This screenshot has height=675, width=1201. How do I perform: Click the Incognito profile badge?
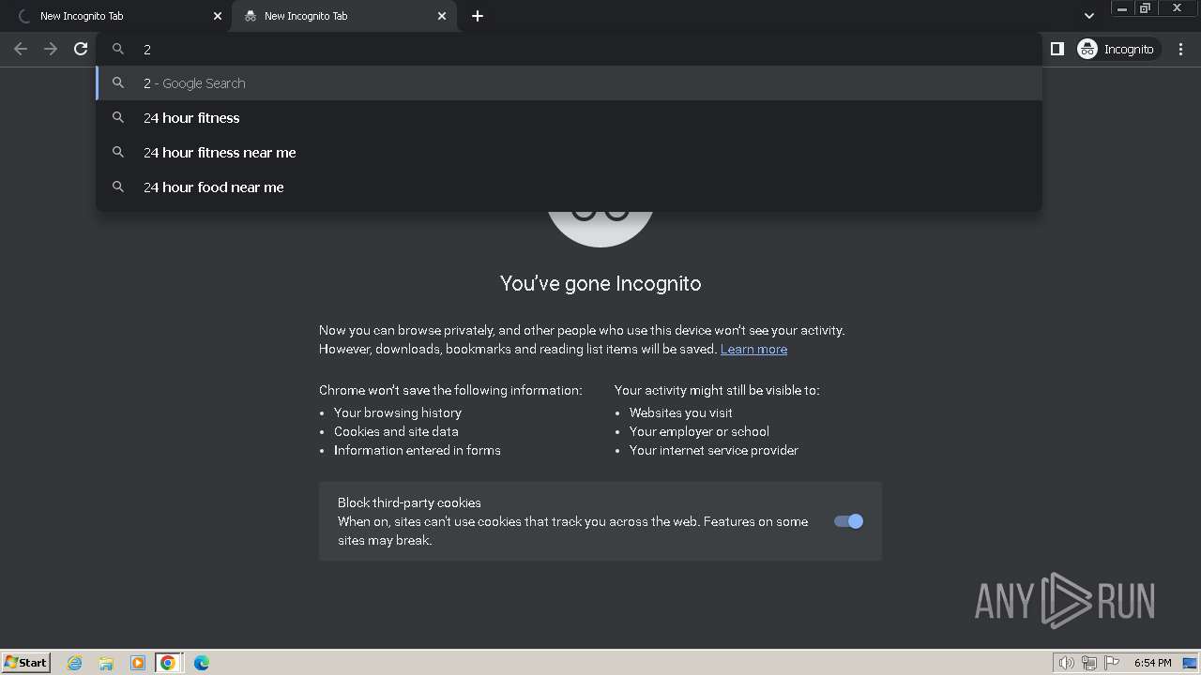click(1117, 49)
